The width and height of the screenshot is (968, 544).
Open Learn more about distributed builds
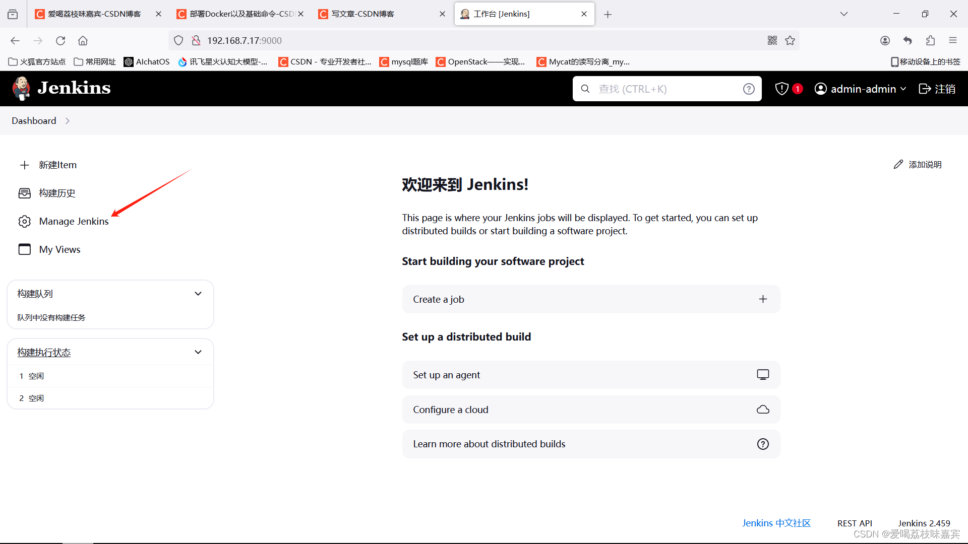click(591, 444)
